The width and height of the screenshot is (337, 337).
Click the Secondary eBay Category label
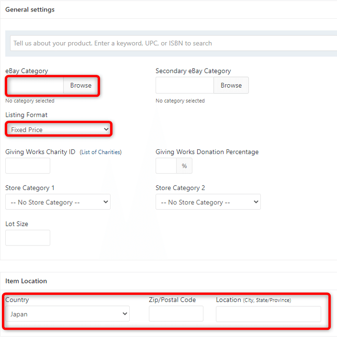coord(193,71)
